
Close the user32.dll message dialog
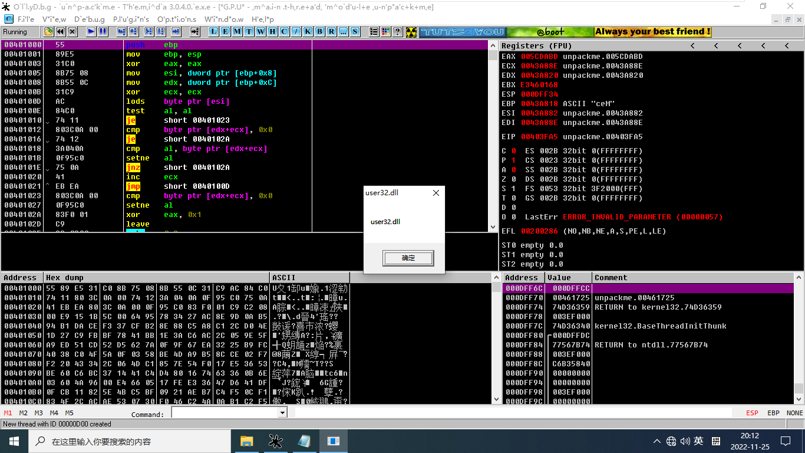click(436, 193)
